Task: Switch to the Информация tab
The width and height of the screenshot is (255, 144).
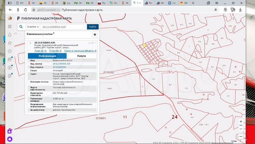Action: 47,56
